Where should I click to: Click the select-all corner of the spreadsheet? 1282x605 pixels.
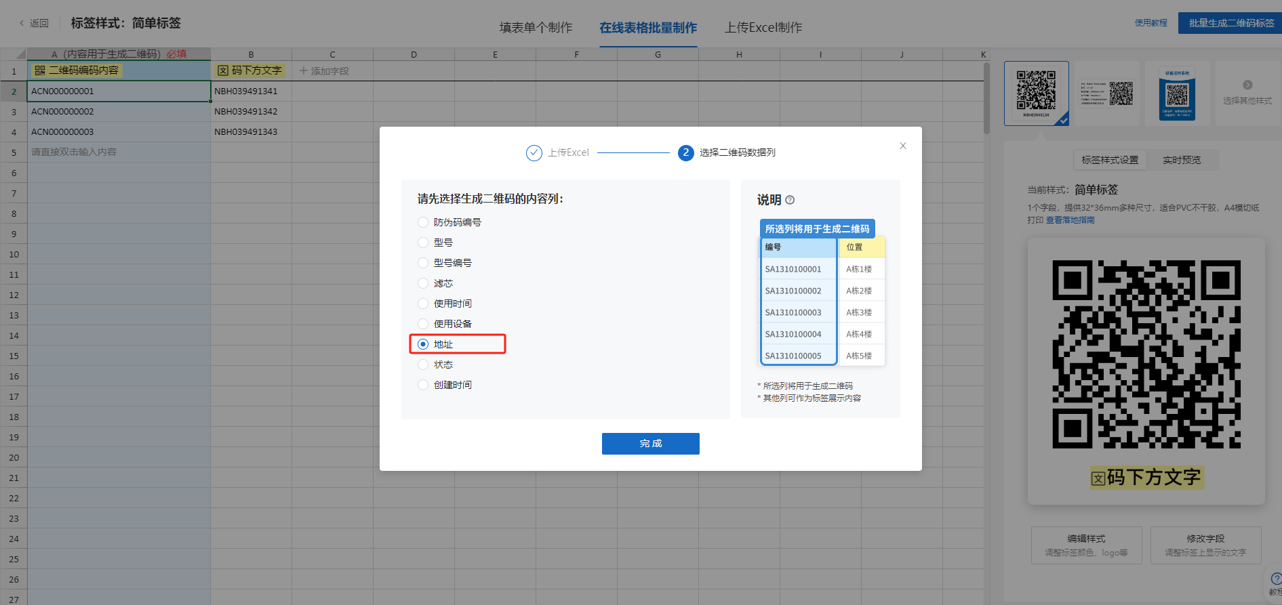coord(14,54)
